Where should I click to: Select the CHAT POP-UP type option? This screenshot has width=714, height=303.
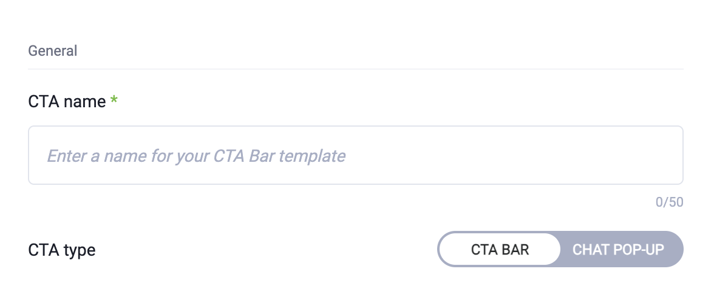tap(618, 249)
